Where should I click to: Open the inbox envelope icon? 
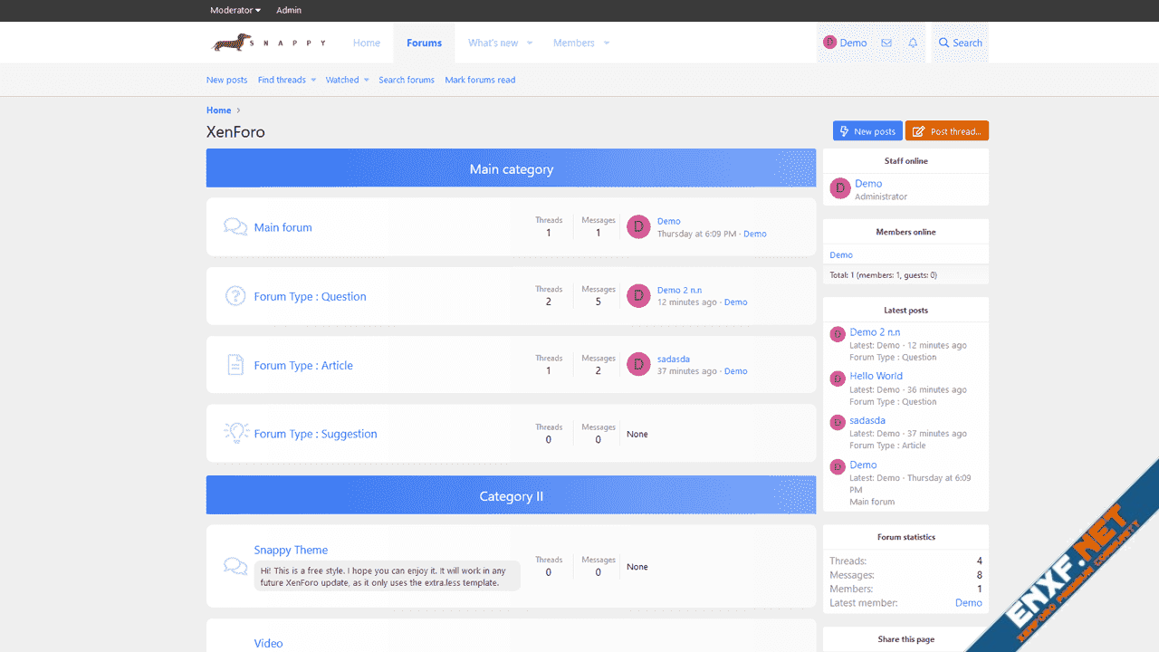coord(886,43)
